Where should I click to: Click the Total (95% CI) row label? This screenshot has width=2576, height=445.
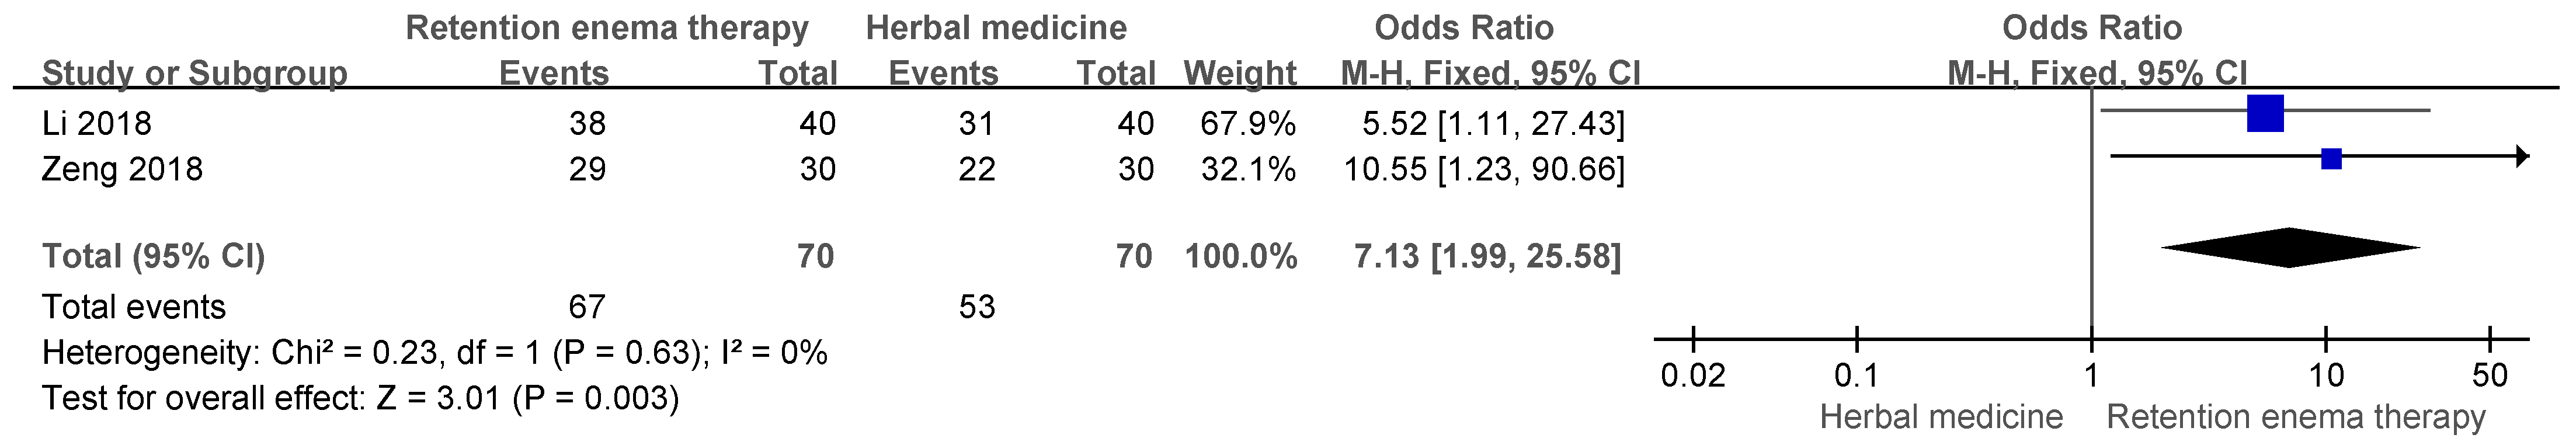pos(153,256)
